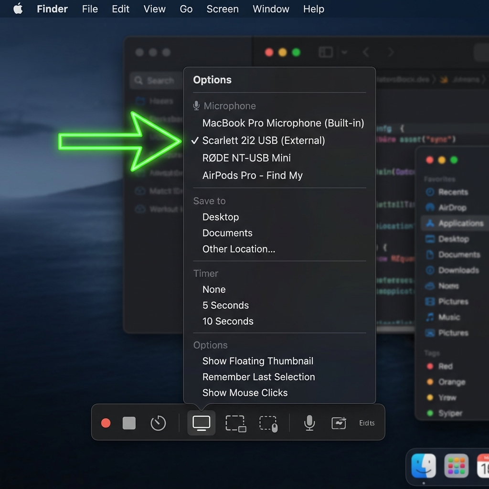Open the Go menu
The image size is (489, 489).
pyautogui.click(x=186, y=9)
